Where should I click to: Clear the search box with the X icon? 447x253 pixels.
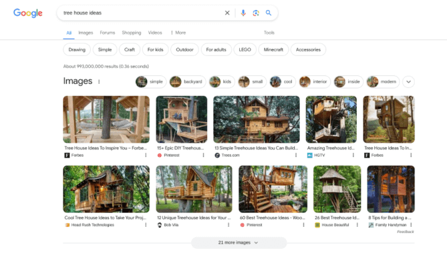(227, 13)
